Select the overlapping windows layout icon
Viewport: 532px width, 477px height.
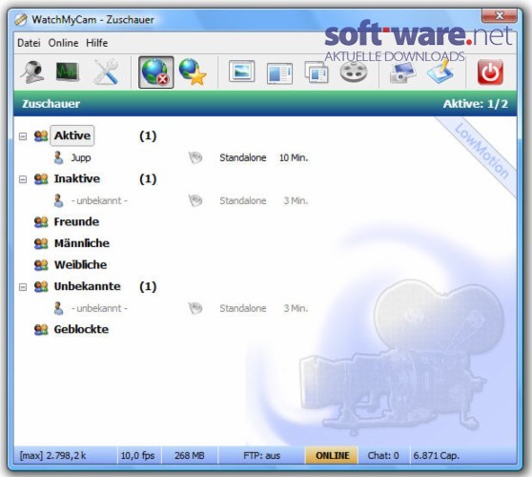(317, 72)
